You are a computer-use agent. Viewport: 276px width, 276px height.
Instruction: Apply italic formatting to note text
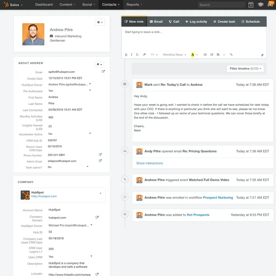132,54
